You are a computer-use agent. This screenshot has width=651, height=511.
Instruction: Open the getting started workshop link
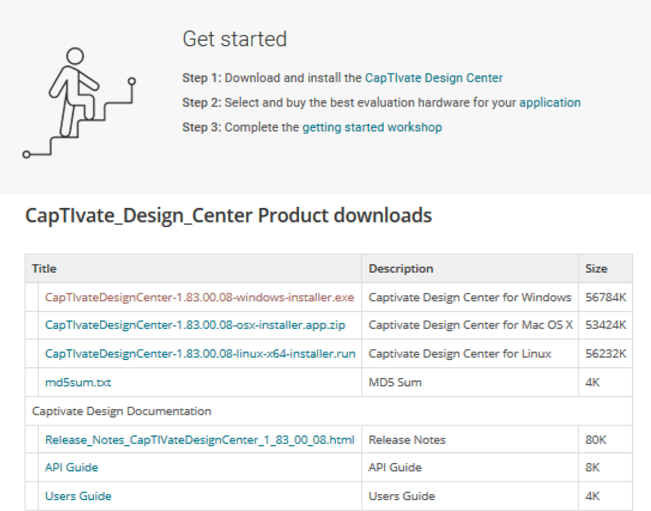click(x=372, y=127)
